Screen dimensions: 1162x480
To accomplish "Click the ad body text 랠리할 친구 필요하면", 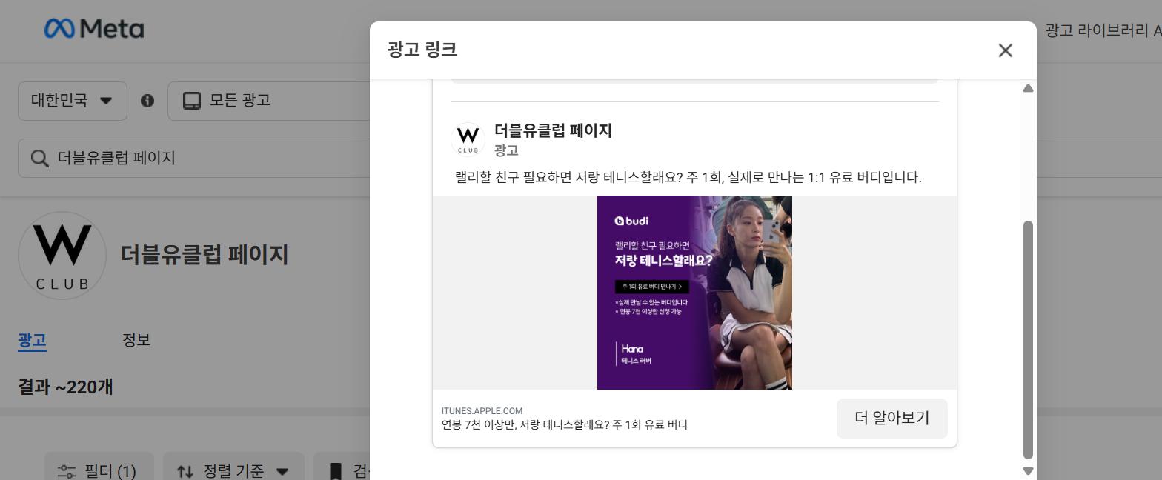I will click(x=688, y=177).
